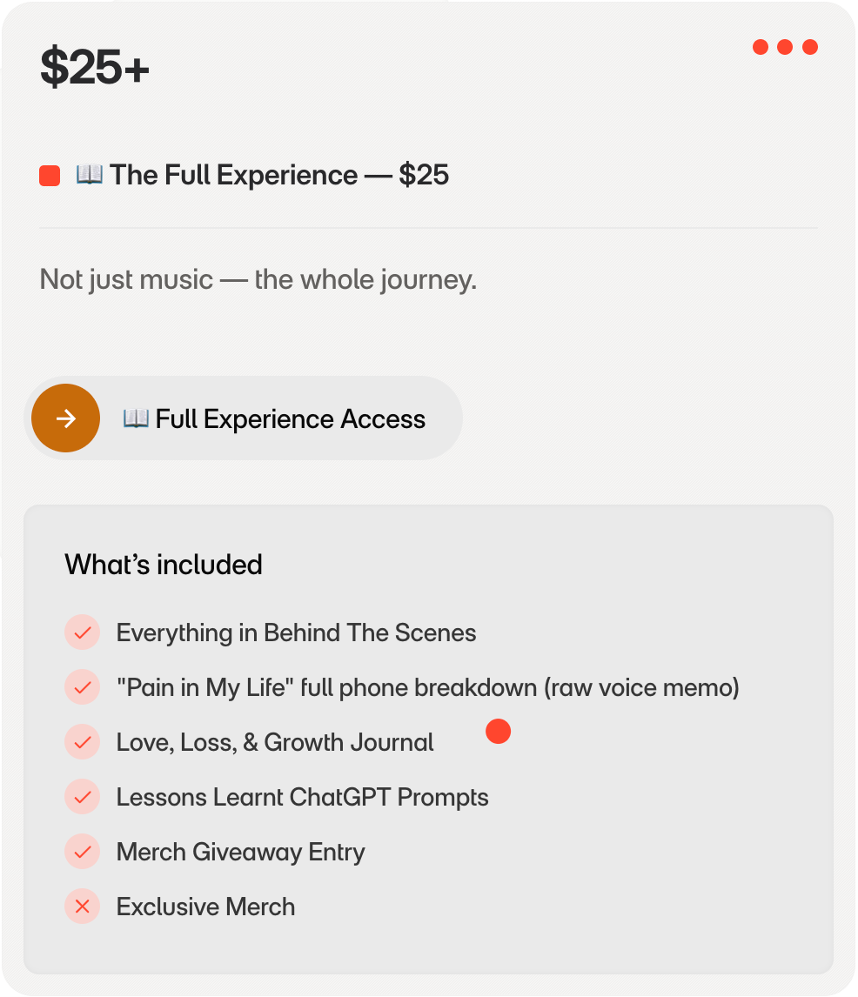Click the book emoji in Full Experience Access
The width and height of the screenshot is (858, 997).
(x=136, y=418)
